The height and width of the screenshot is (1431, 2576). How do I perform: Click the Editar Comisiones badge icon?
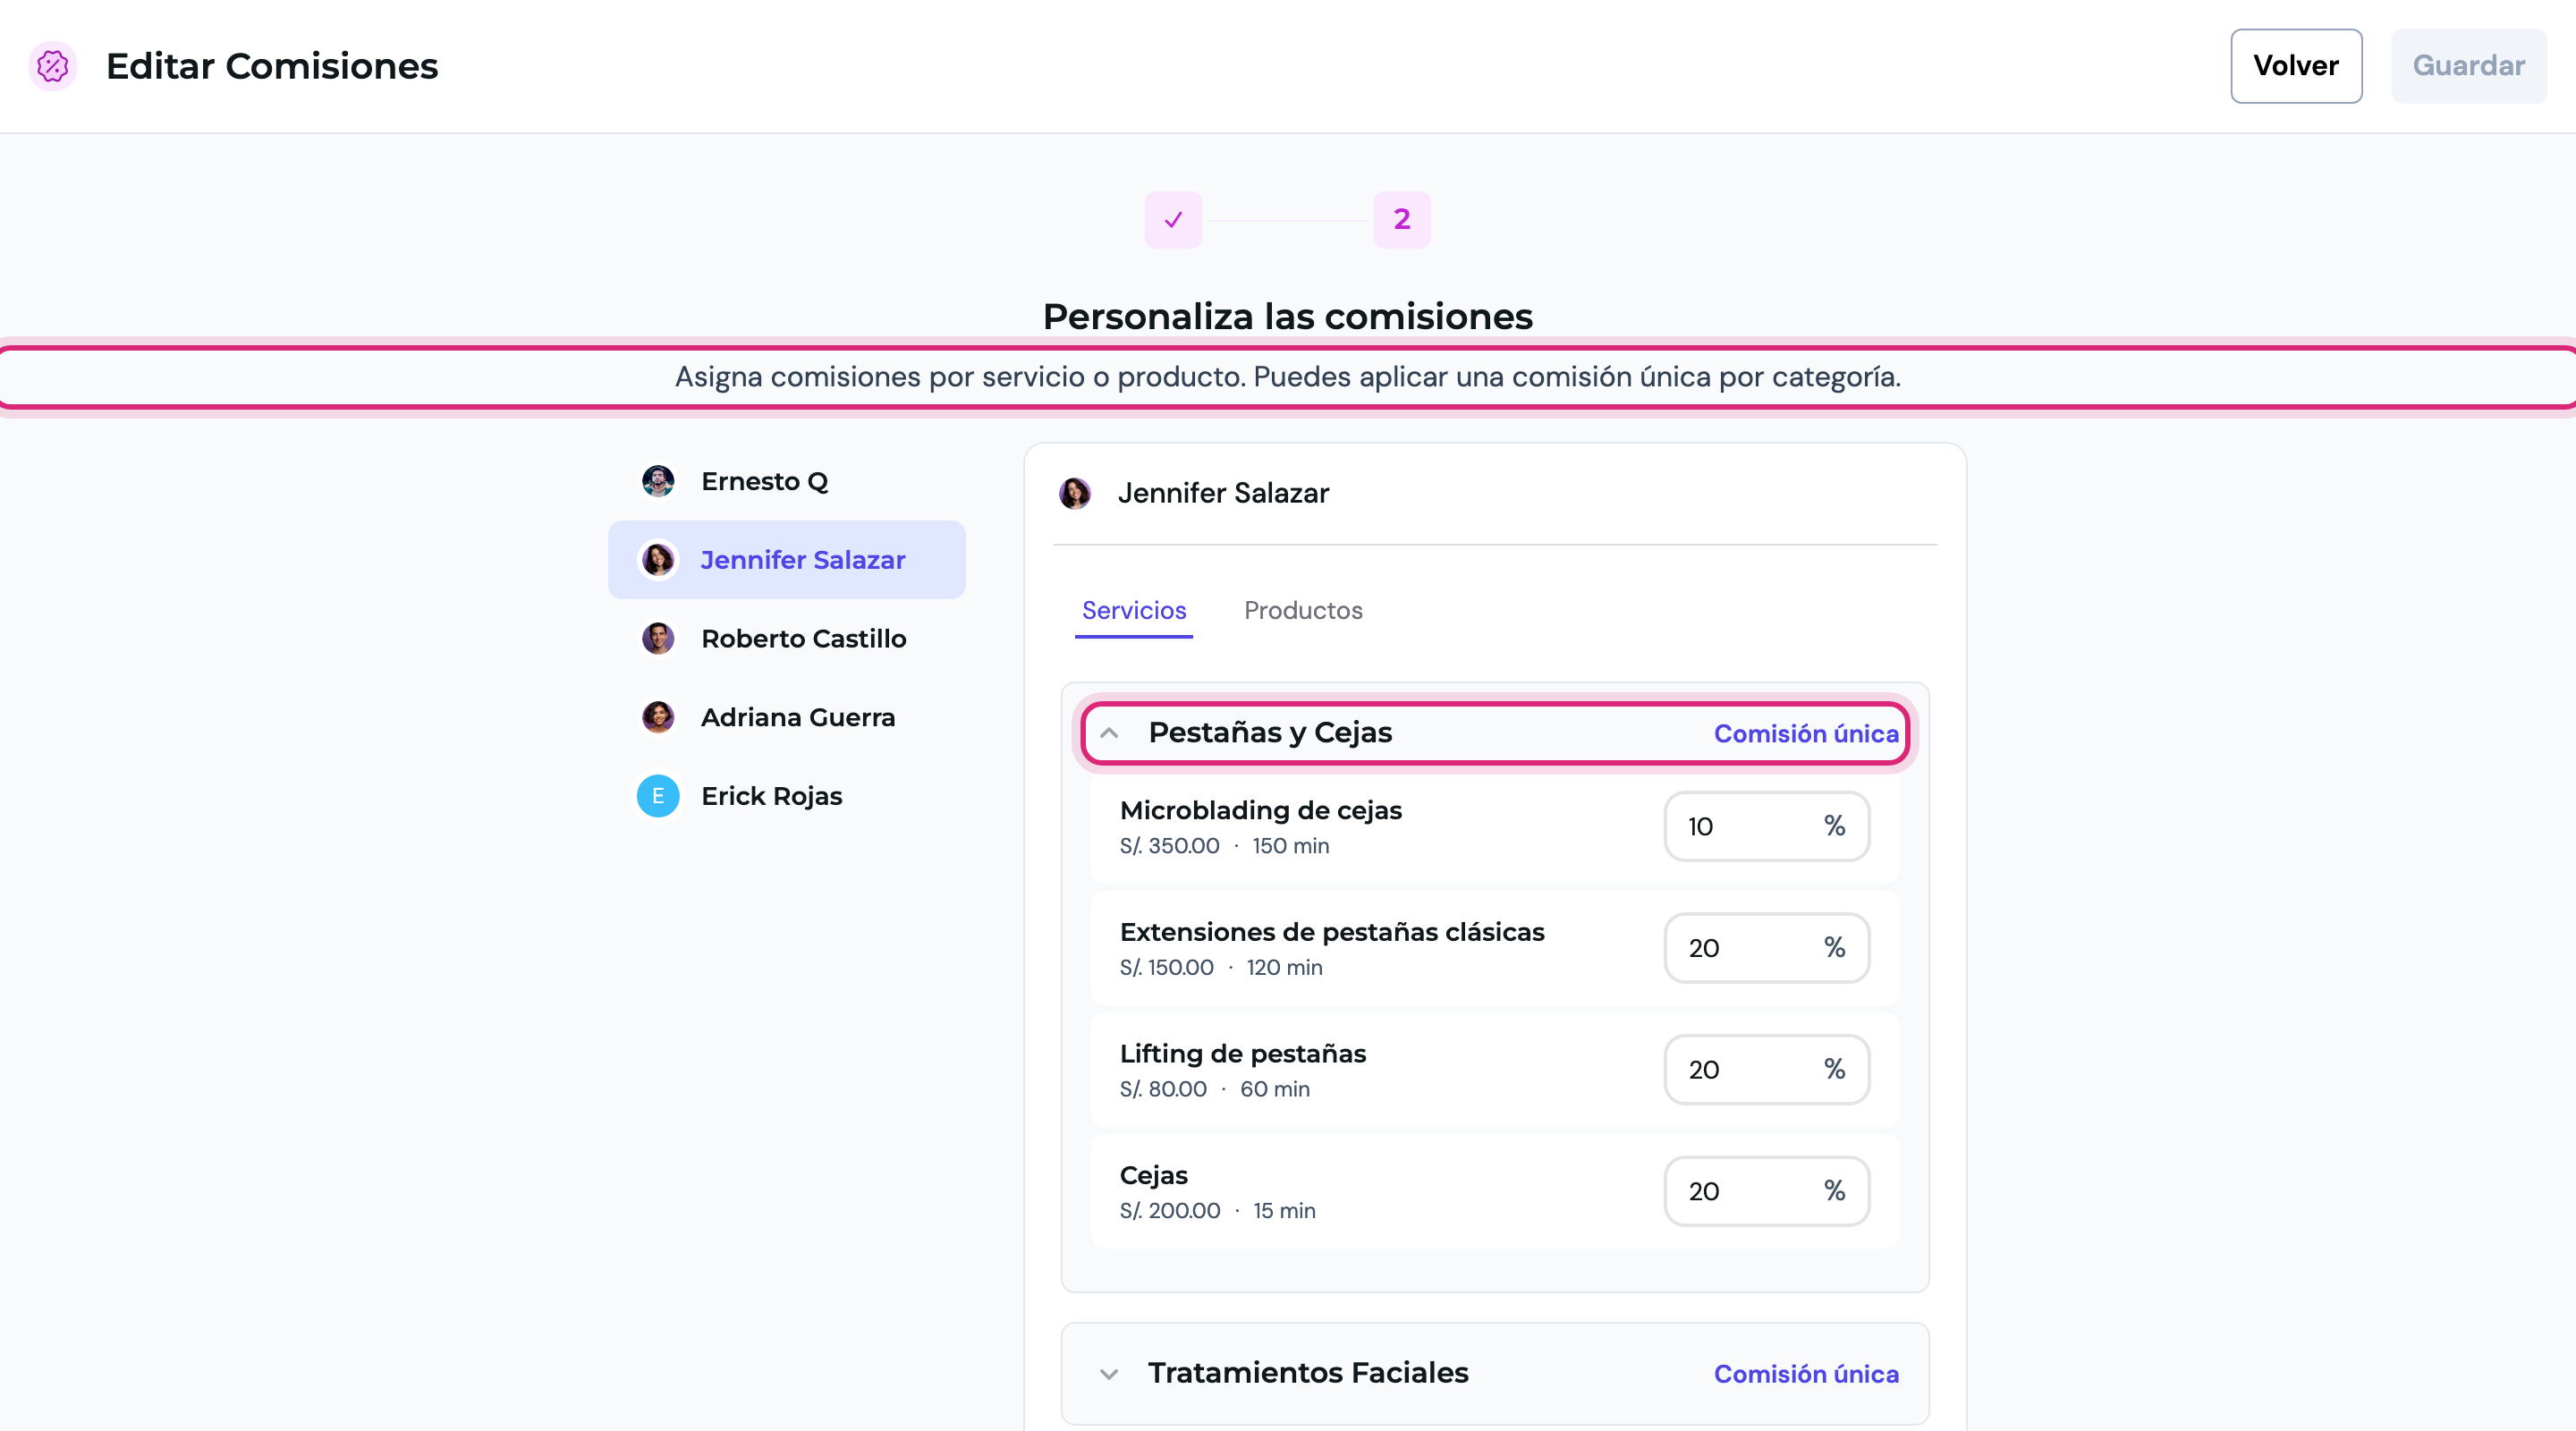pyautogui.click(x=52, y=66)
